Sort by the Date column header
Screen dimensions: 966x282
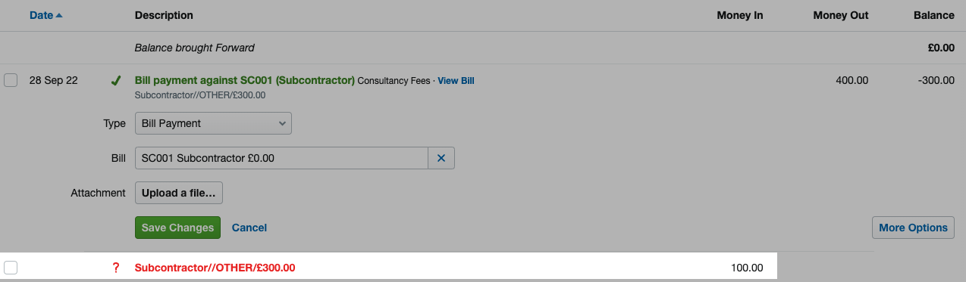coord(41,15)
